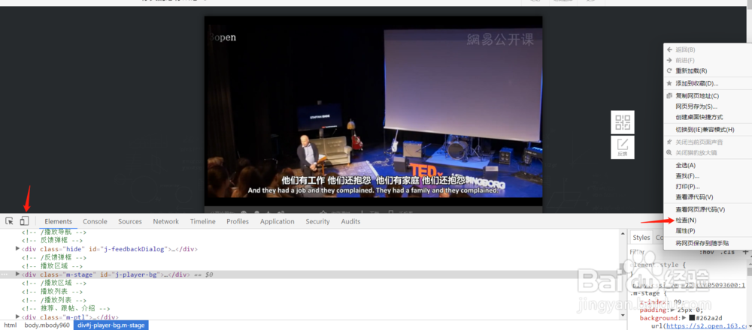Expand the m-ptl div node
Viewport: 752px width, 330px height.
(18, 316)
